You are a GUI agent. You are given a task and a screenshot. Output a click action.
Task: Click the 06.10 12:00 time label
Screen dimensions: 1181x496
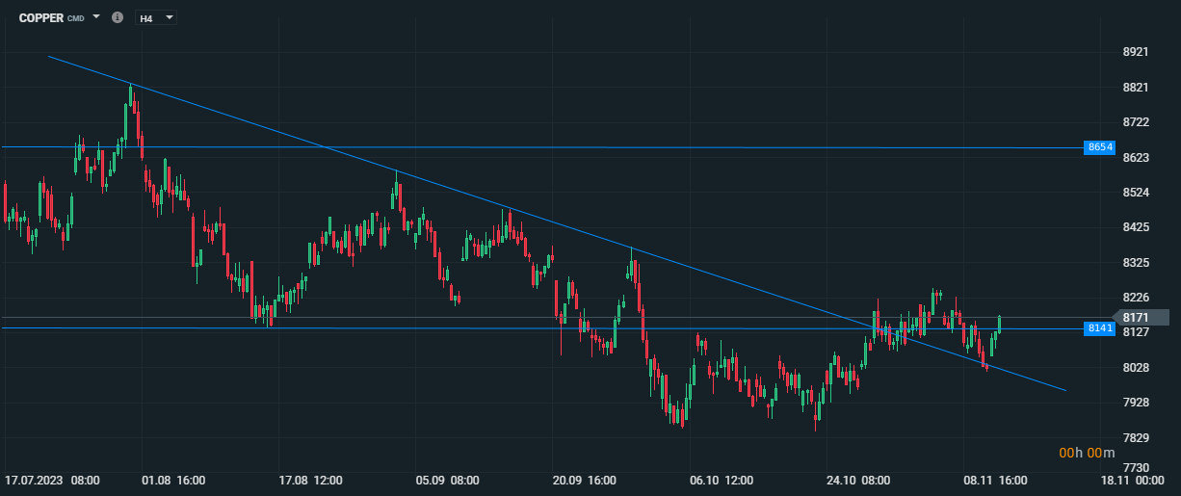tap(722, 480)
